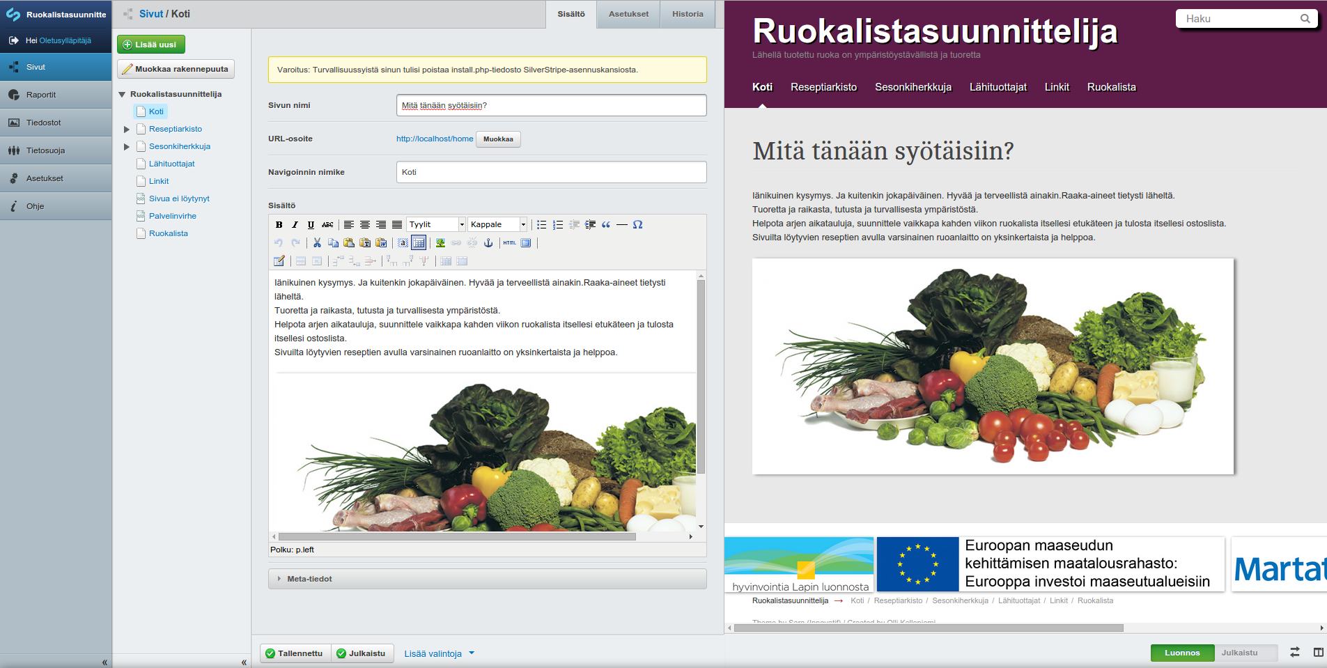The width and height of the screenshot is (1327, 668).
Task: Toggle italic formatting
Action: (x=295, y=224)
